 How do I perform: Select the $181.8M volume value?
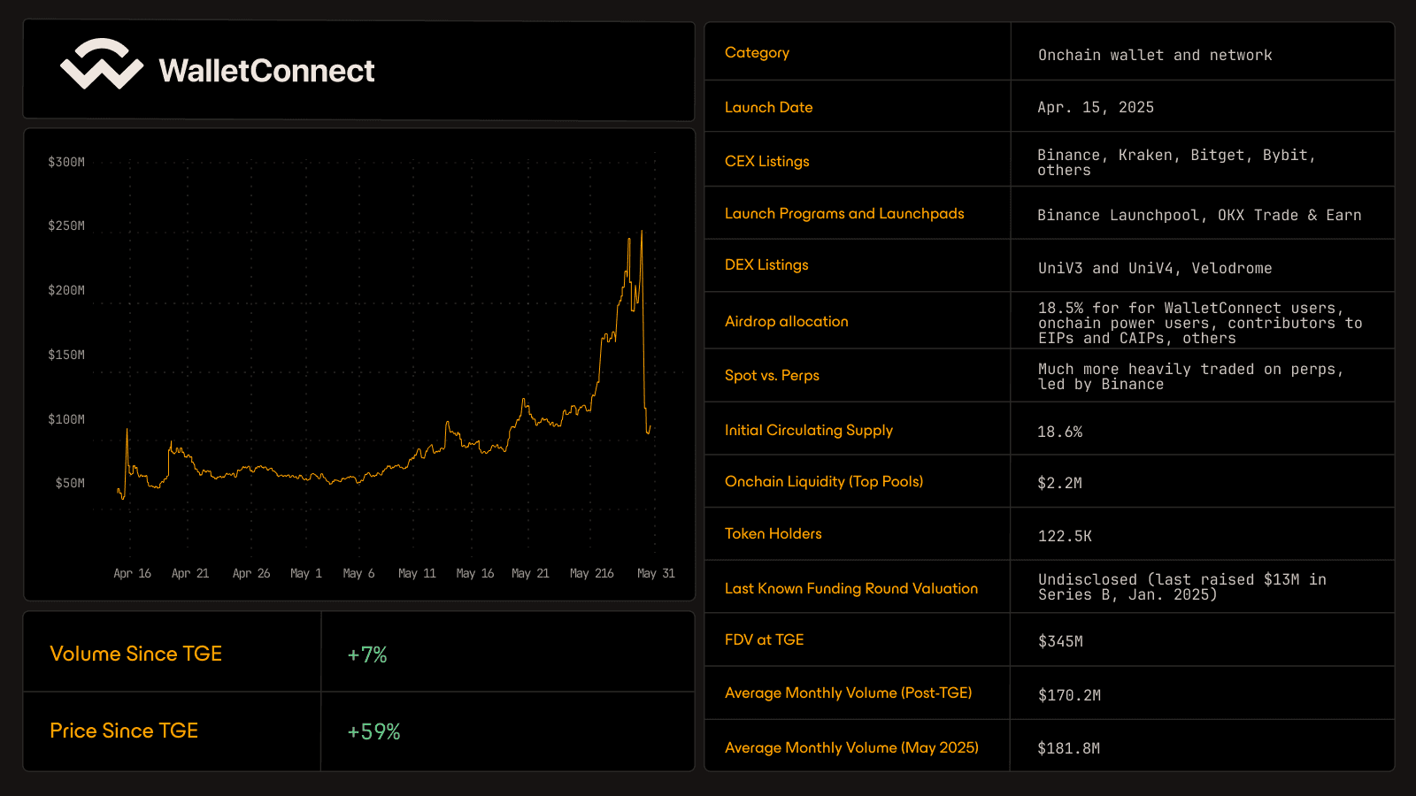[1069, 748]
